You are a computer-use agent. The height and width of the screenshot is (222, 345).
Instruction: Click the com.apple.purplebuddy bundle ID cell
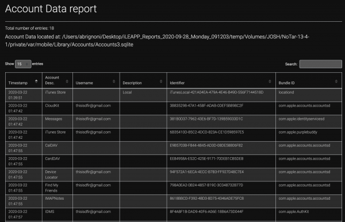(298, 132)
